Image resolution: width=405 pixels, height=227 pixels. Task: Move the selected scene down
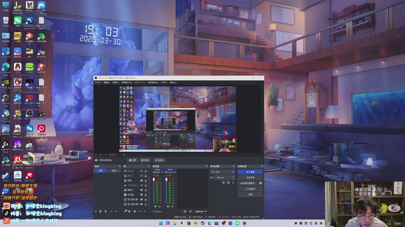(116, 211)
